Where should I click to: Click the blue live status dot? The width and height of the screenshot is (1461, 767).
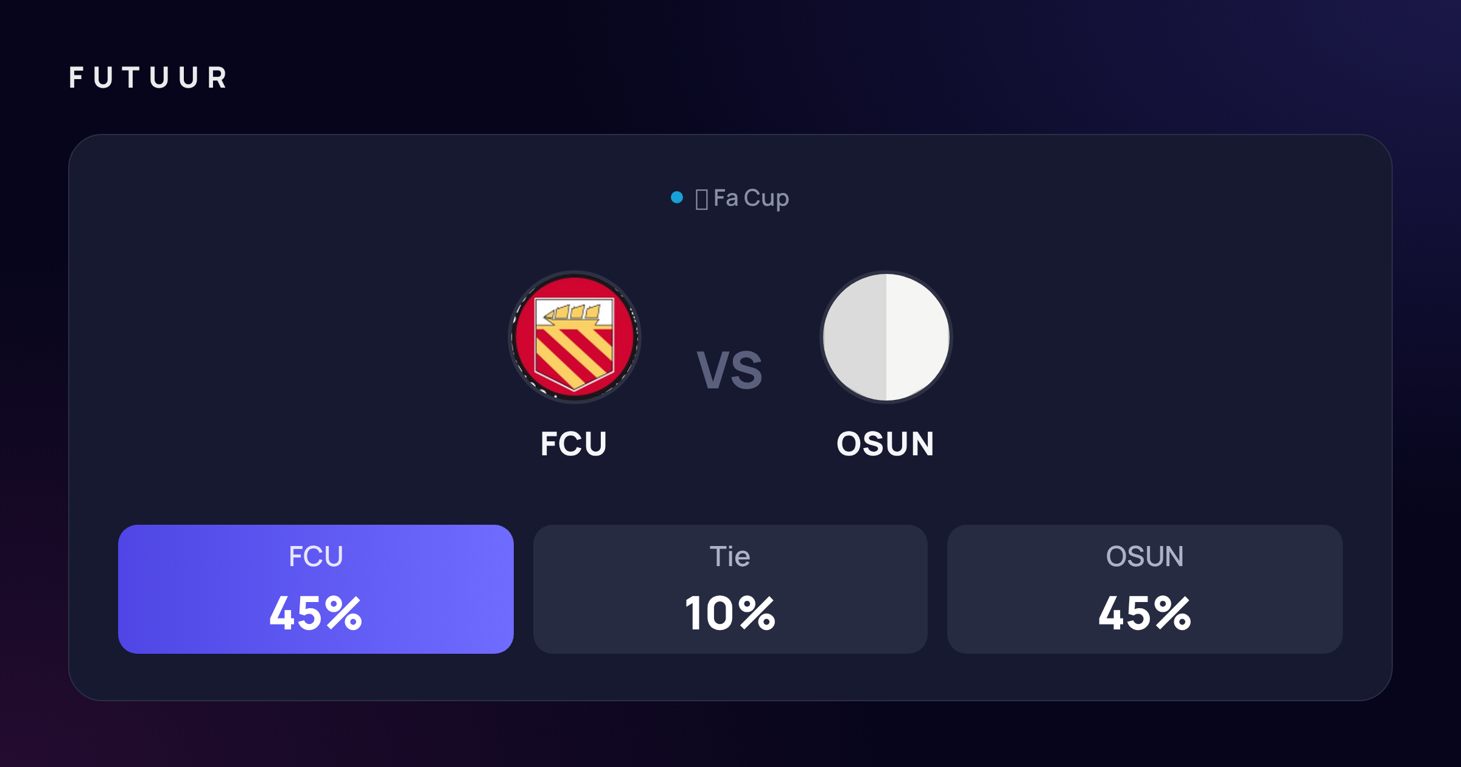pyautogui.click(x=676, y=197)
